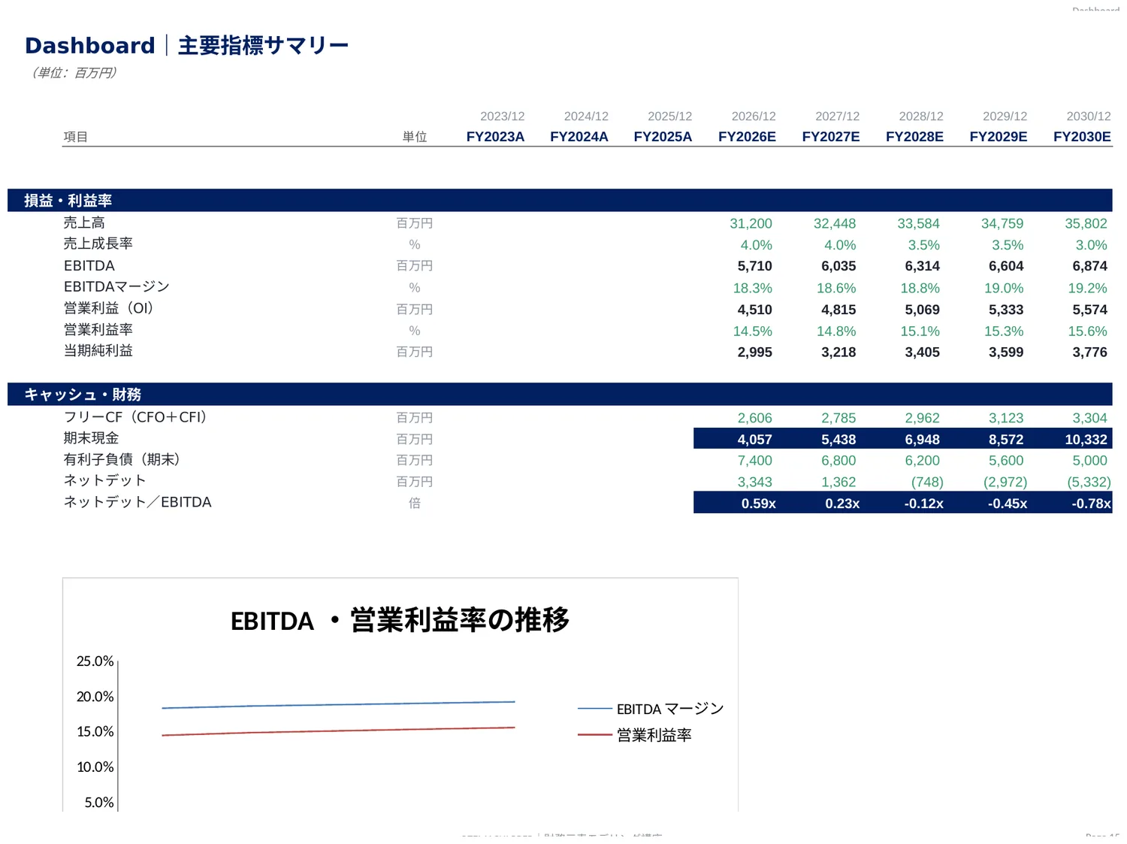Click the 項目 column header
This screenshot has height=844, width=1127.
pos(76,137)
